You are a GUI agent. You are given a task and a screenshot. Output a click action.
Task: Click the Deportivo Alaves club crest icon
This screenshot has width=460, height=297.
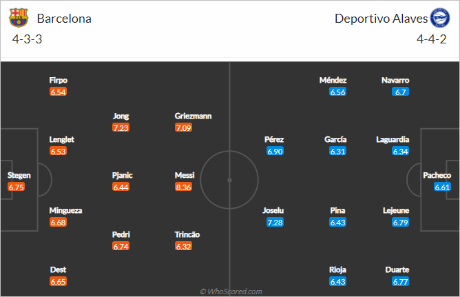(440, 18)
